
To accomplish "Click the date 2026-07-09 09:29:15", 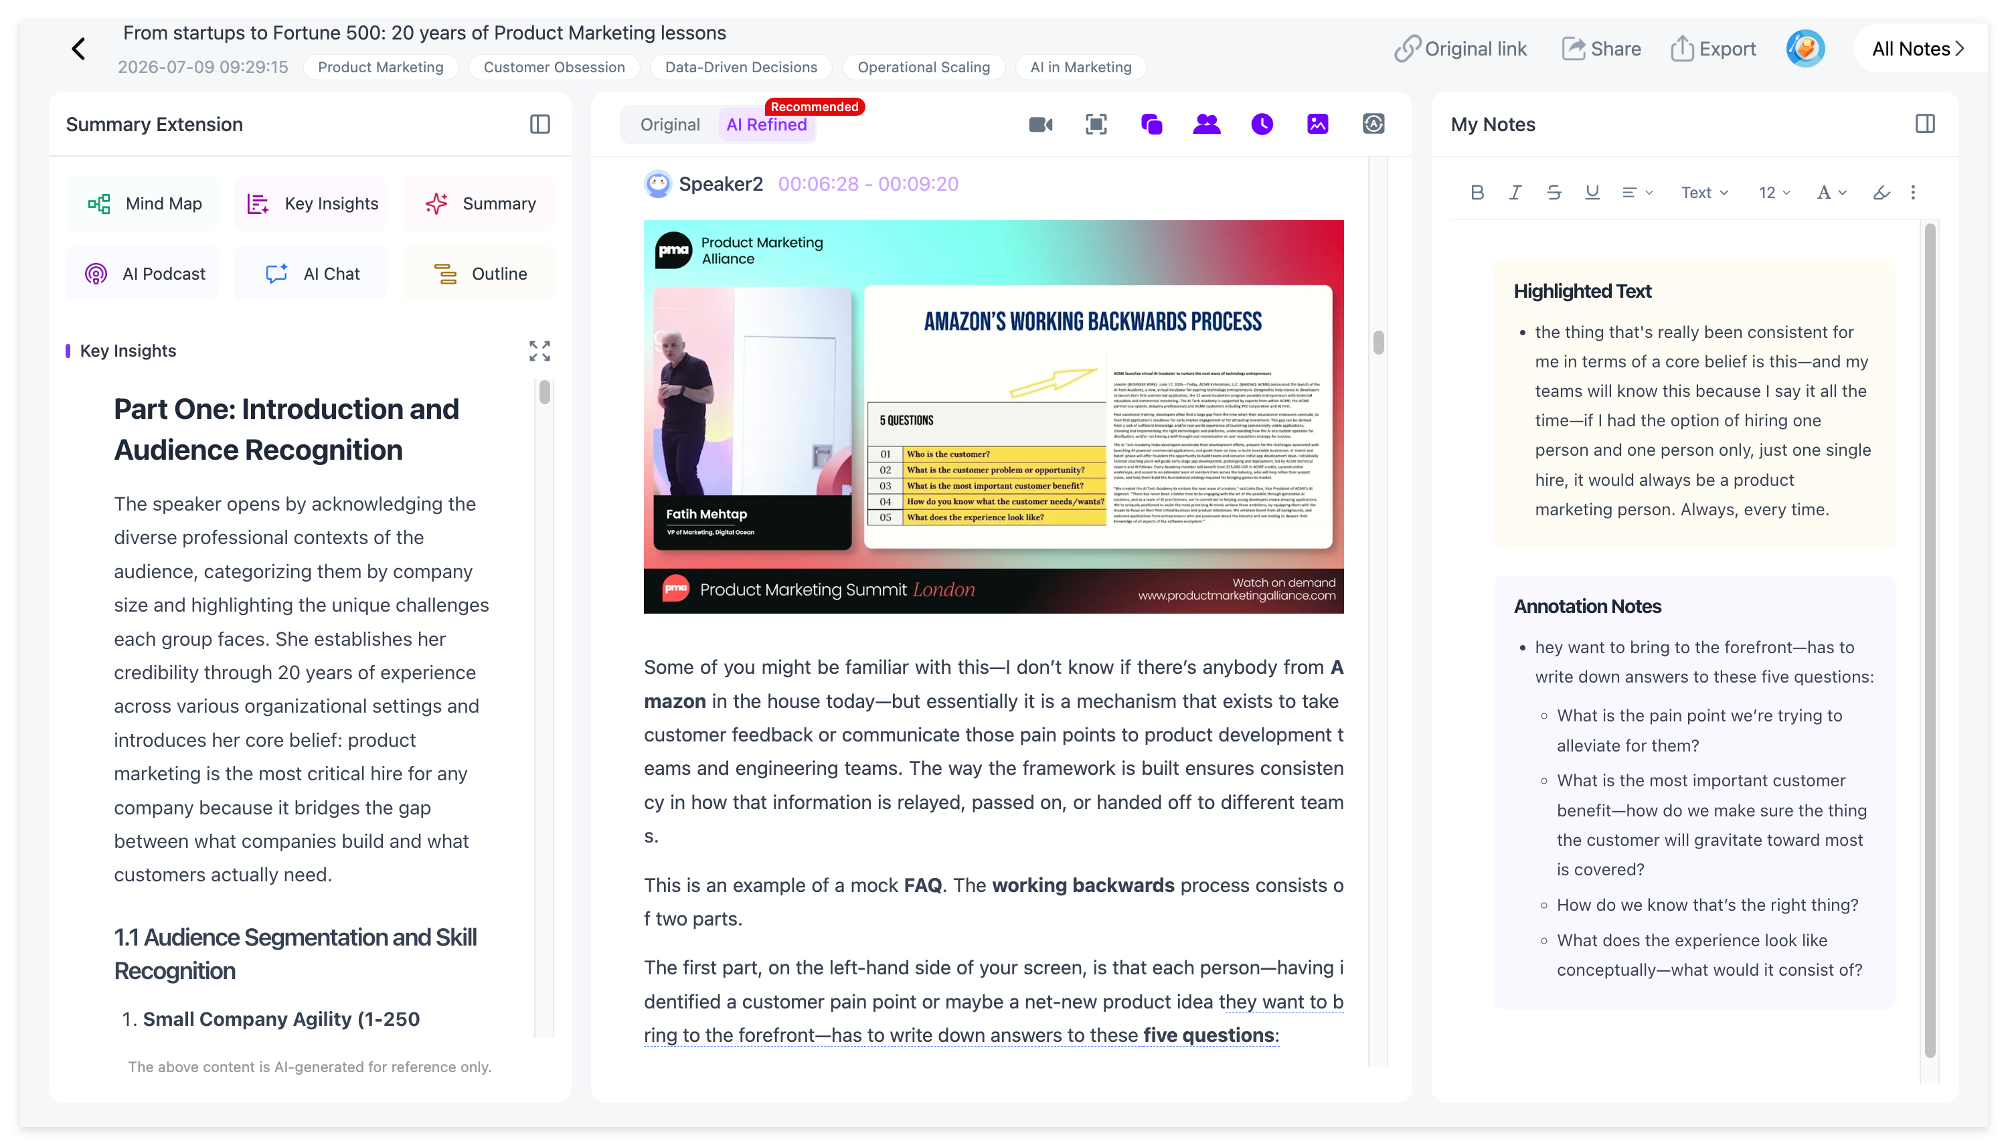I will tap(202, 67).
